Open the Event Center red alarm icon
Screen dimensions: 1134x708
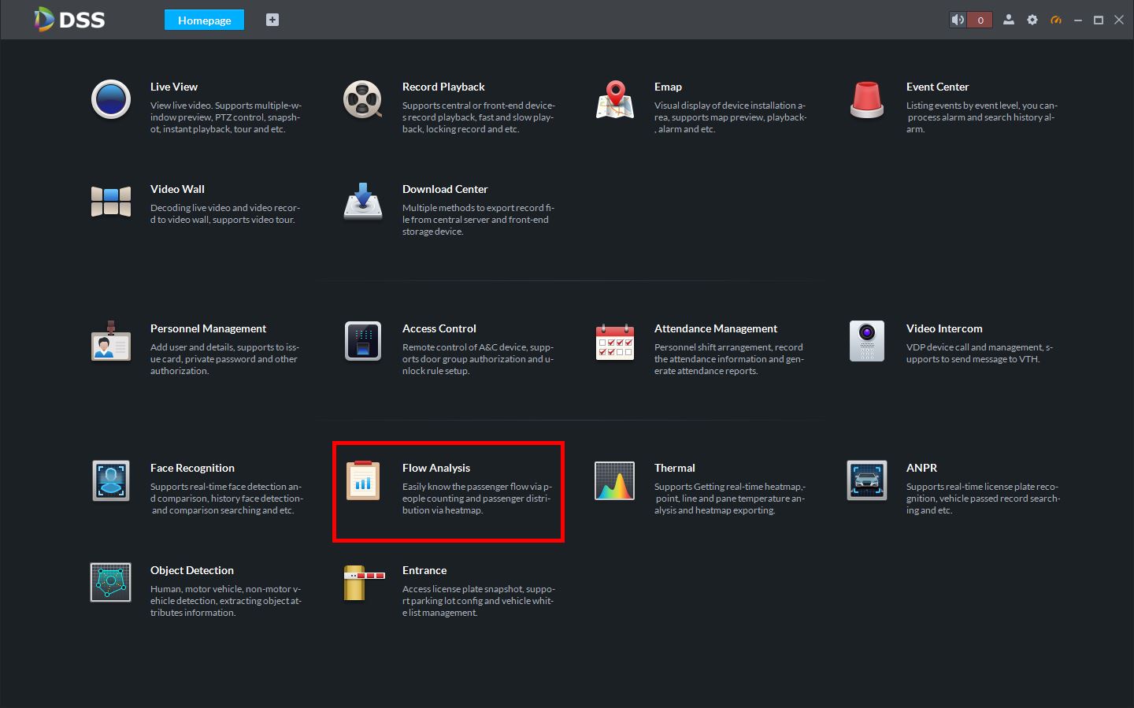(867, 100)
